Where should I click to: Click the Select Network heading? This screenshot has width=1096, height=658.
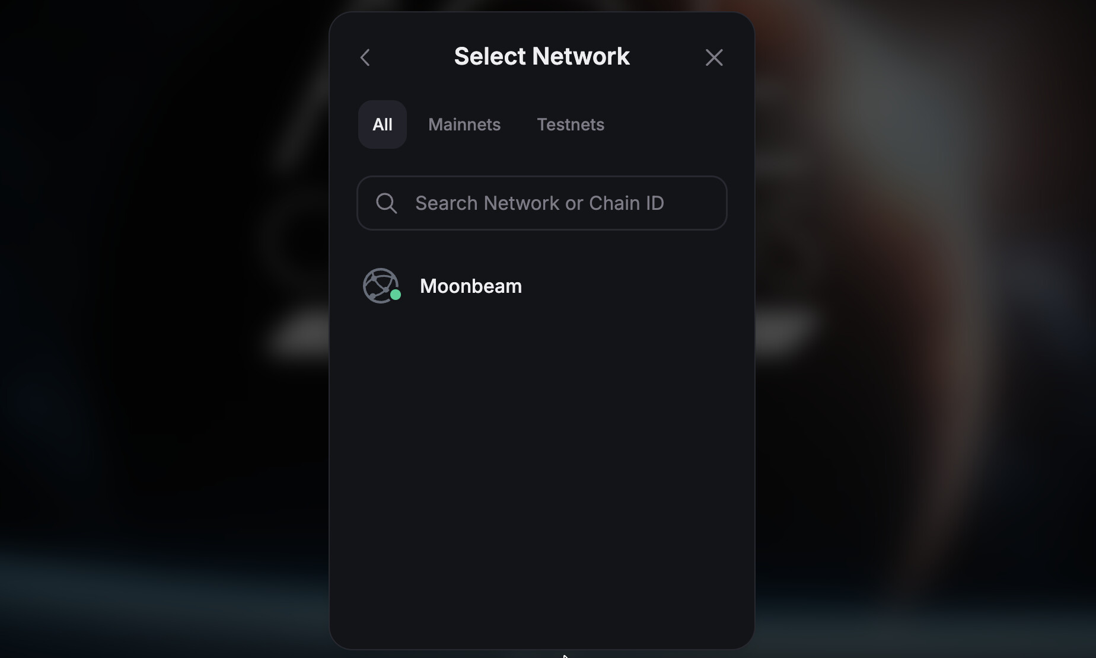[542, 56]
